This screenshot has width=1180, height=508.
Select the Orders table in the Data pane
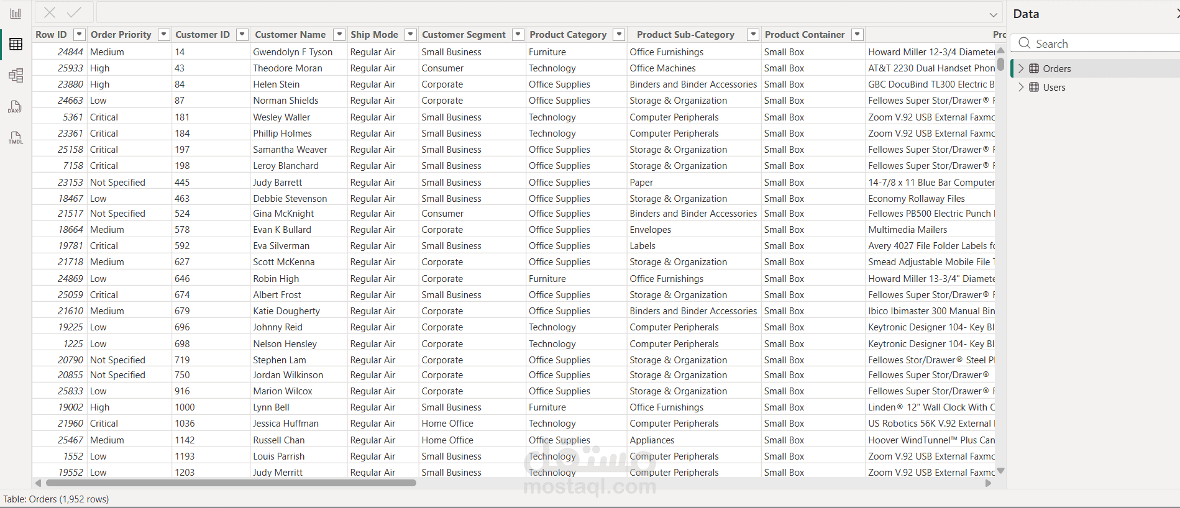click(1095, 68)
